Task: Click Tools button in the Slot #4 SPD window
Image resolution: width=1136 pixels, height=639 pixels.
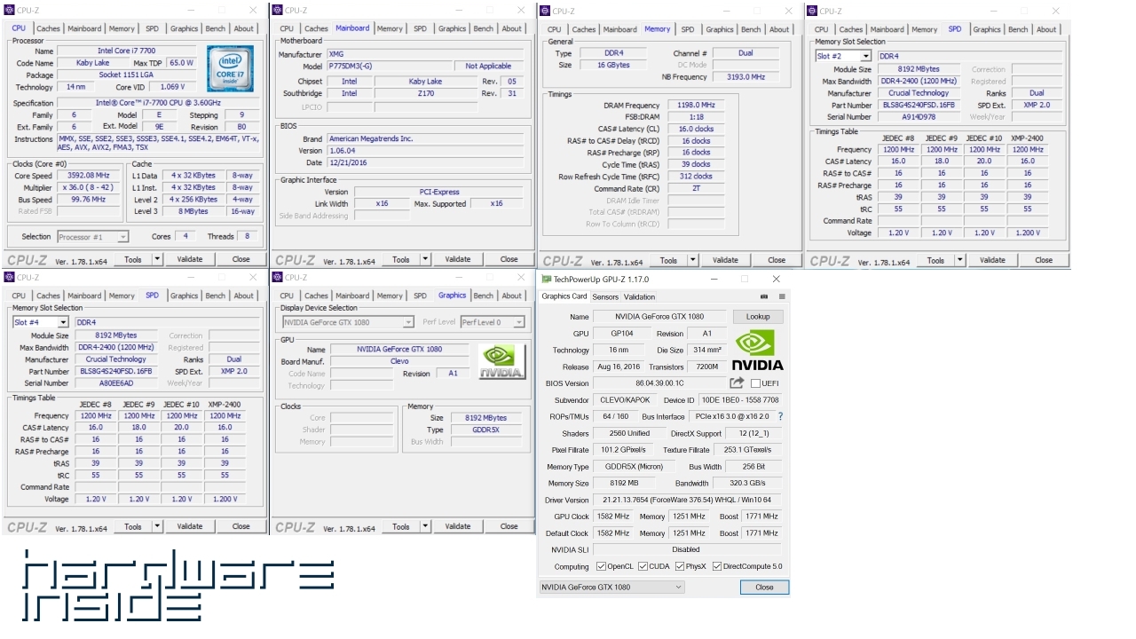Action: pyautogui.click(x=133, y=526)
